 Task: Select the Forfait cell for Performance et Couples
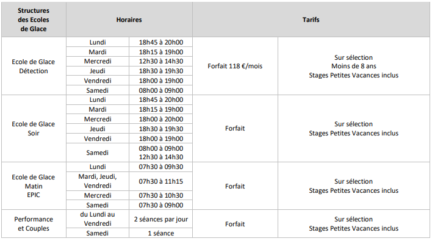point(235,224)
